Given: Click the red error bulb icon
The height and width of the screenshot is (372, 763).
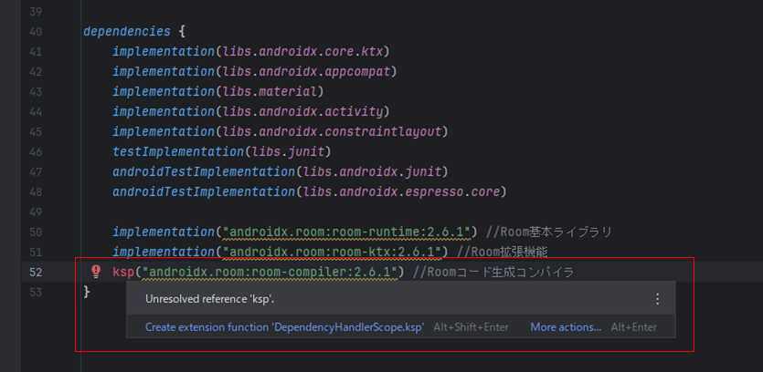Looking at the screenshot, I should click(96, 272).
